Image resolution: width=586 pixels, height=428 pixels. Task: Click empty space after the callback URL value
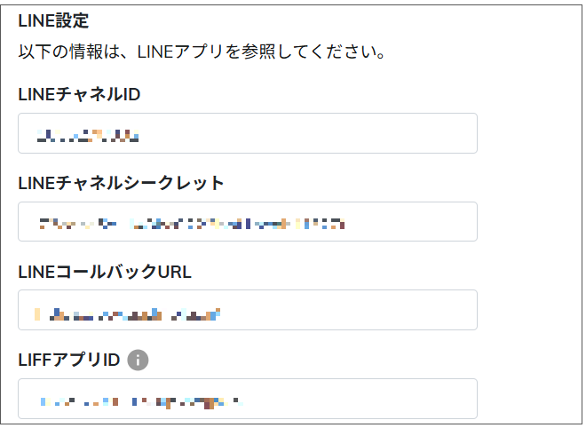click(x=347, y=310)
